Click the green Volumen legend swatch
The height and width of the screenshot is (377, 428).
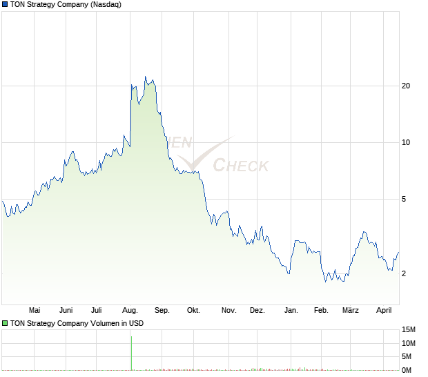(5, 323)
